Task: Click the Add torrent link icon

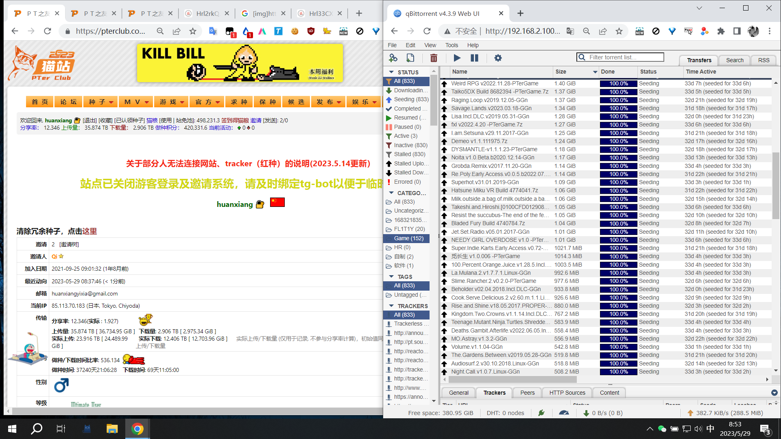Action: [x=393, y=58]
